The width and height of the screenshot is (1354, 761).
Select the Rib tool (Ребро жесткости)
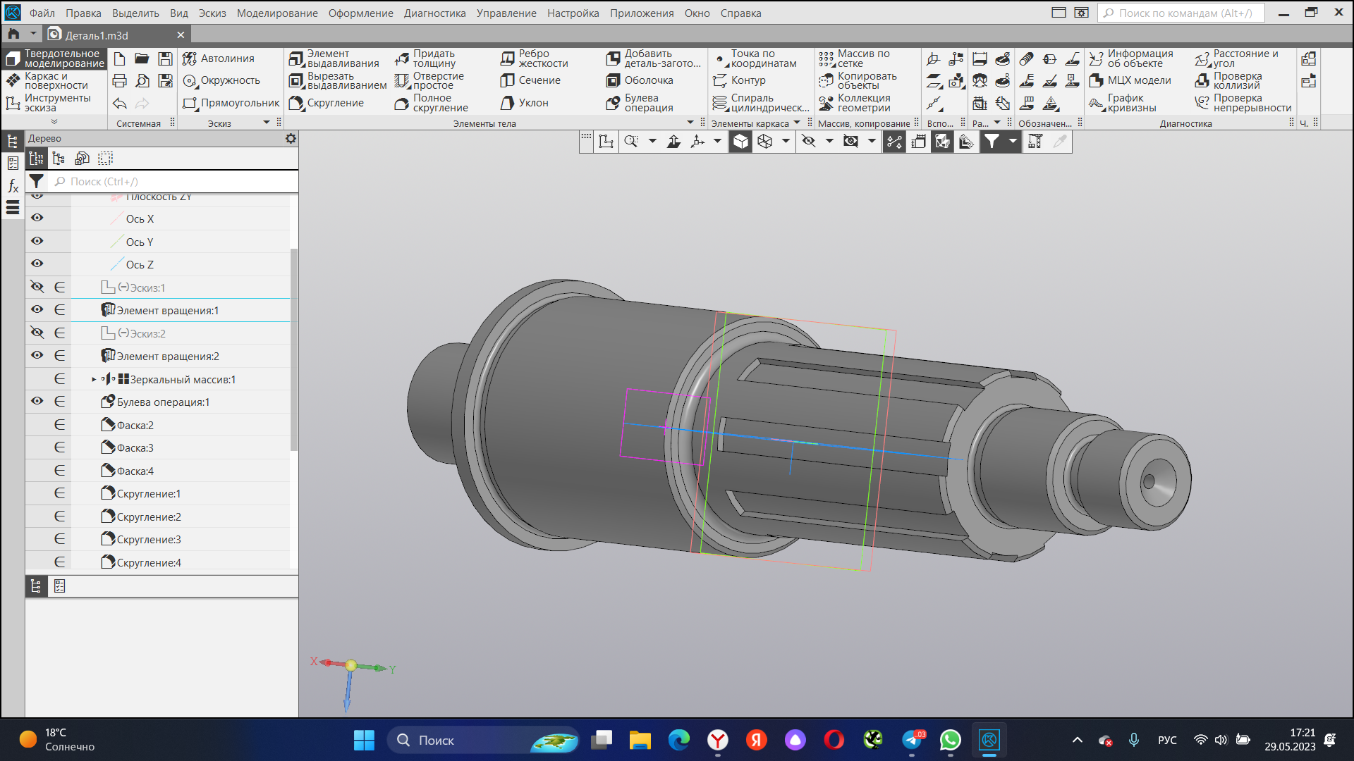(535, 58)
